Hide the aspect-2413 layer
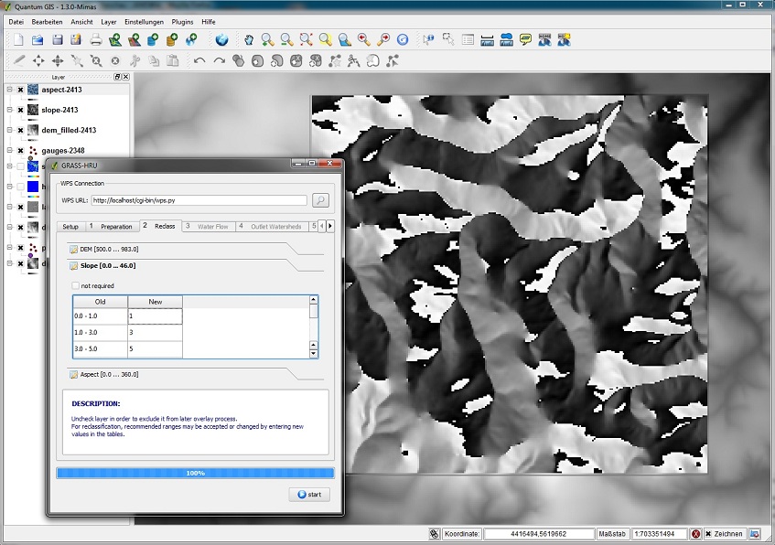Viewport: 775px width, 545px height. pyautogui.click(x=20, y=90)
